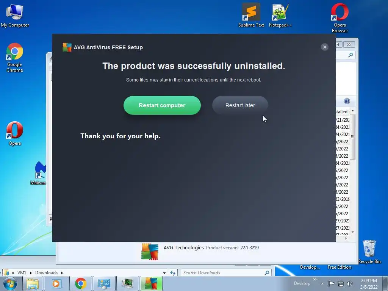Open Opera Browser desktop shortcut
The width and height of the screenshot is (388, 291).
[340, 18]
